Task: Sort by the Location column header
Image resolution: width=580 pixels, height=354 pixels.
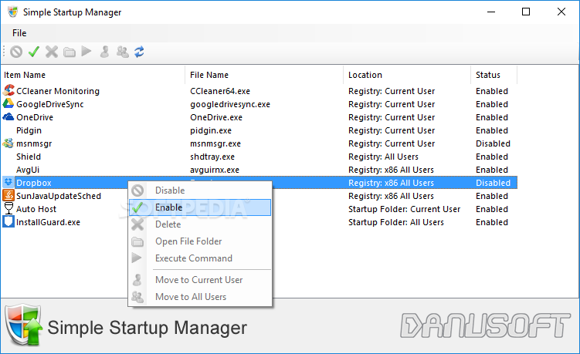Action: click(x=407, y=75)
